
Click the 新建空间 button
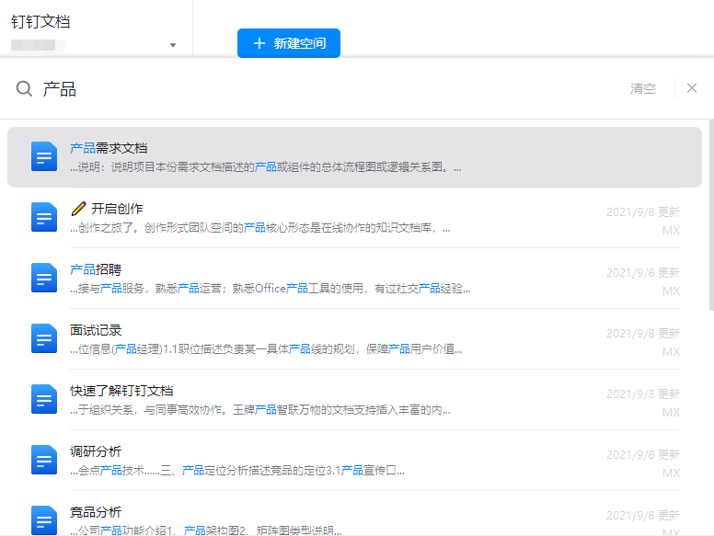pyautogui.click(x=289, y=43)
